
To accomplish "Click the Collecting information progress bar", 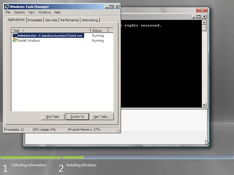I will 30,157.
